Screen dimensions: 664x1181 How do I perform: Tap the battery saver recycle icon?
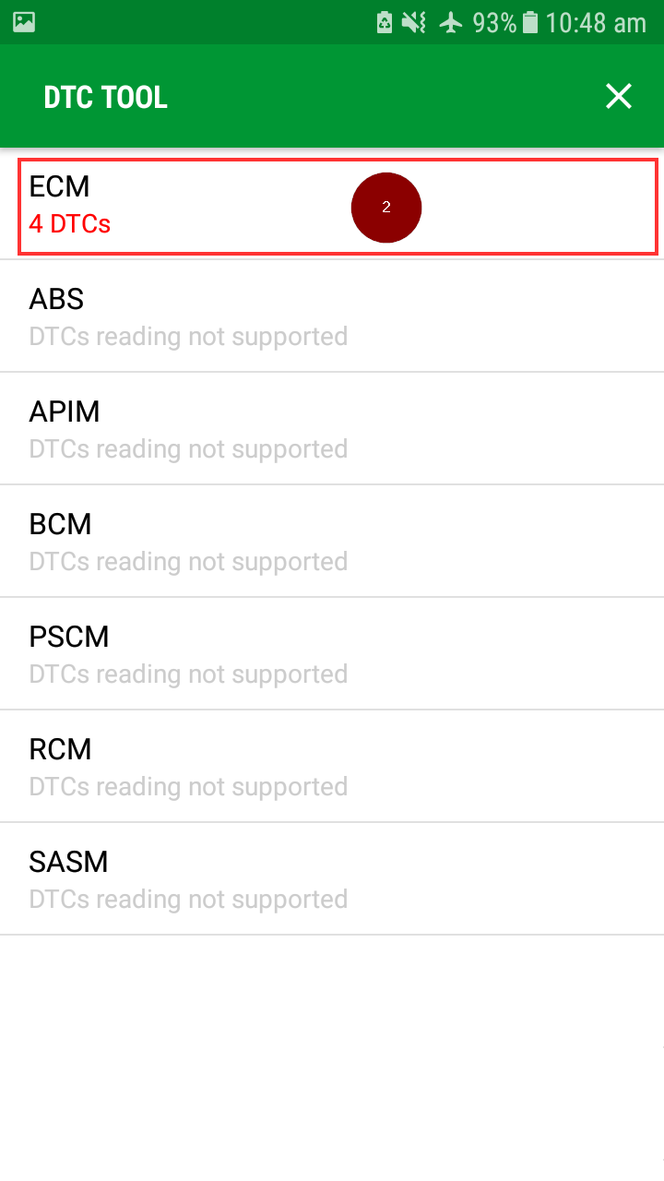(x=385, y=22)
